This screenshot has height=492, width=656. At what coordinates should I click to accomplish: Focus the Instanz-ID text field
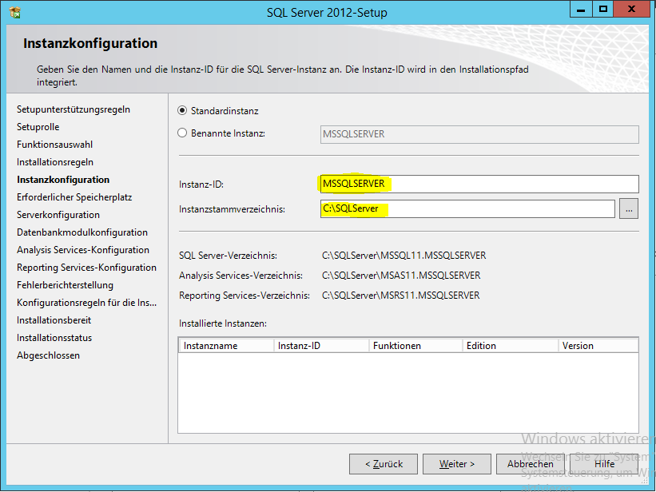479,184
